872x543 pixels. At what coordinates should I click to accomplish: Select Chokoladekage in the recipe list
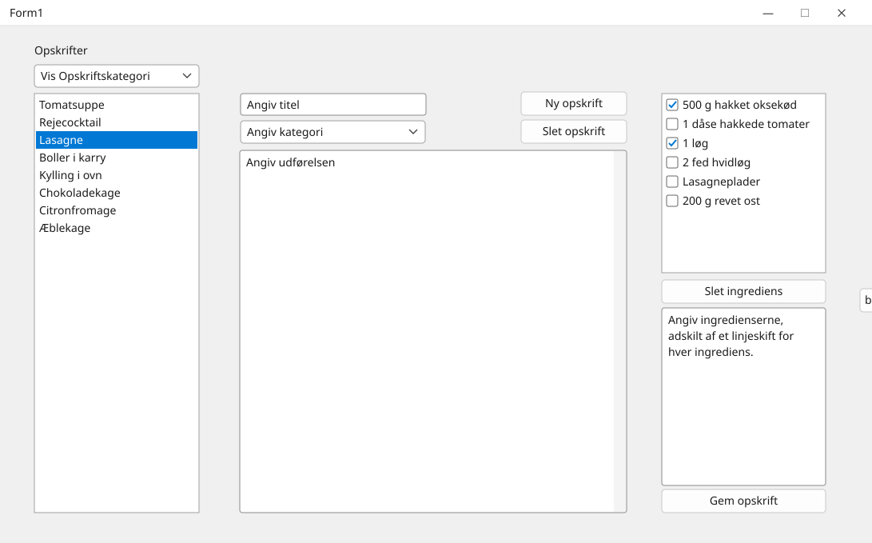click(x=117, y=193)
